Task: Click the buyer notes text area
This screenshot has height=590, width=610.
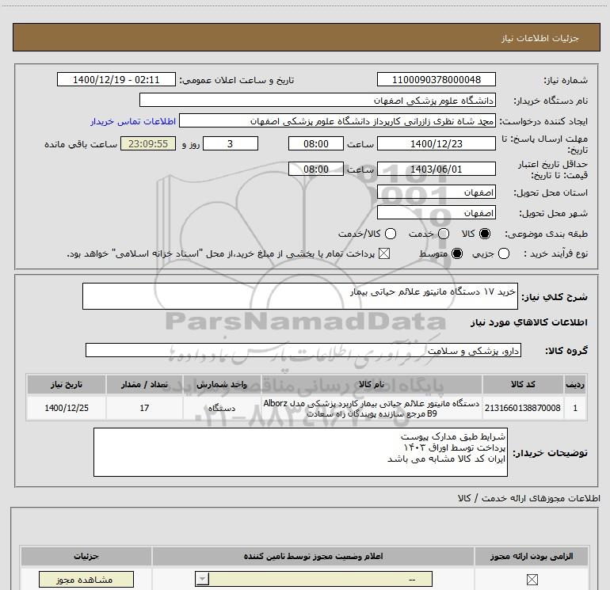Action: 300,452
